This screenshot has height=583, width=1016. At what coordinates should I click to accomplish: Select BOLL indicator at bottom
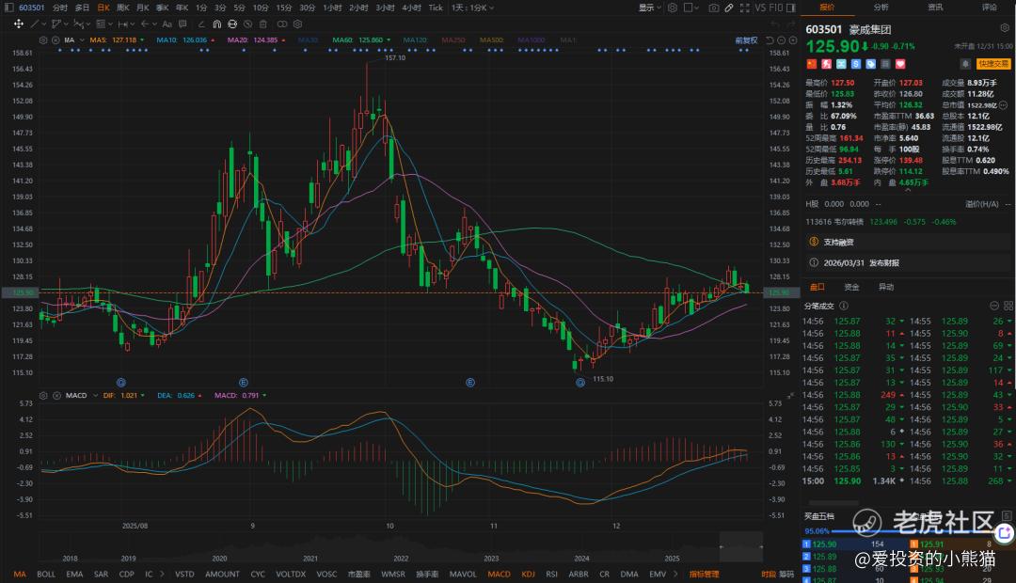click(x=46, y=574)
